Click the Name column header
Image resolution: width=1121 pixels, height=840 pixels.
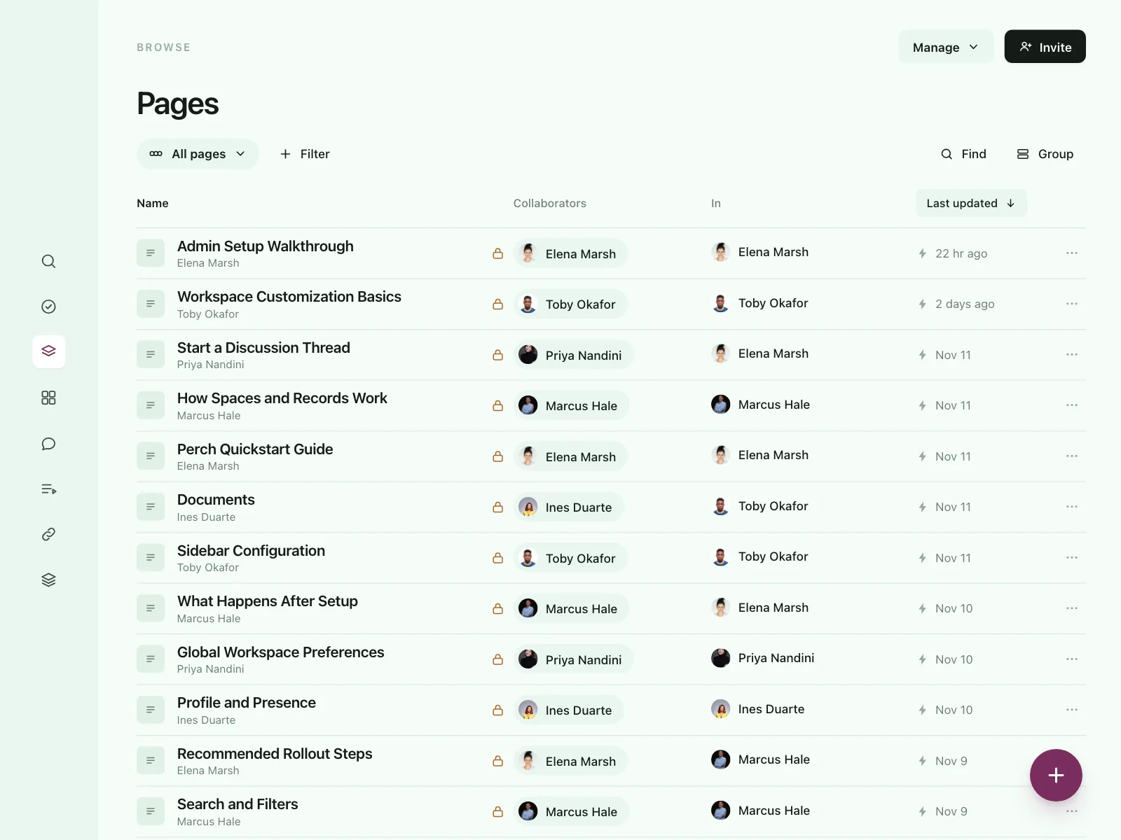(x=153, y=203)
